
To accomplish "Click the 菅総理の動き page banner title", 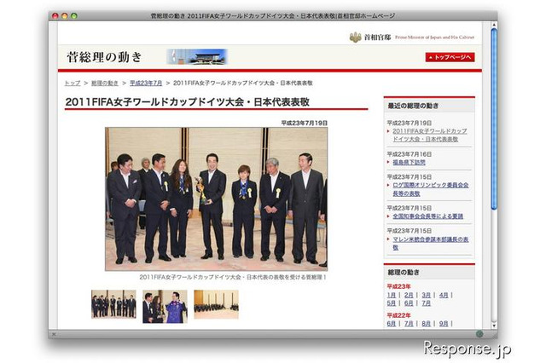I will pyautogui.click(x=104, y=57).
